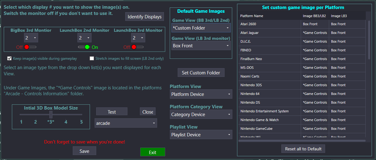Toggle the LaunchBox 3rd Monitor Off switch
Screen dimensions: 376x160
coord(137,47)
